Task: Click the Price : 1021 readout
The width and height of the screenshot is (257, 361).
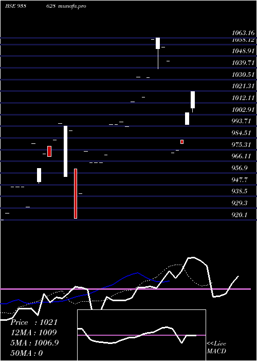Action: point(34,322)
